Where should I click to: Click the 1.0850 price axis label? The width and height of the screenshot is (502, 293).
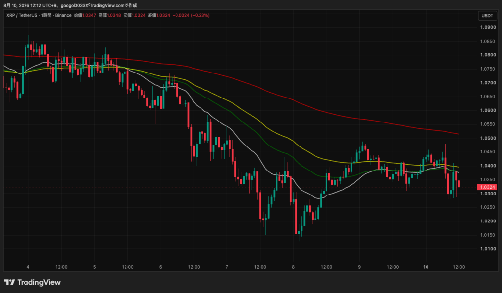[488, 41]
